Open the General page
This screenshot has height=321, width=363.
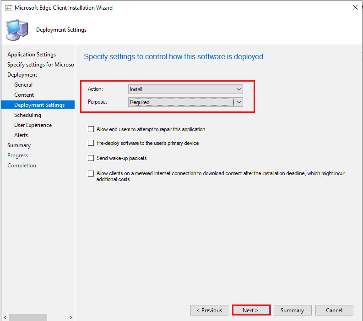23,85
